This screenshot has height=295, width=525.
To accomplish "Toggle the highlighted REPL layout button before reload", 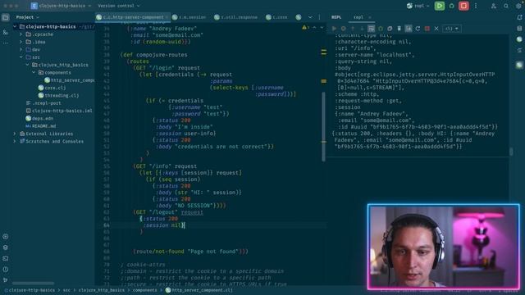I will point(409,29).
